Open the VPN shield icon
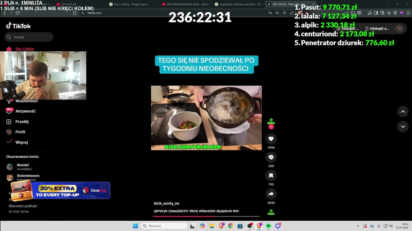This screenshot has width=412, height=231. click(x=395, y=13)
